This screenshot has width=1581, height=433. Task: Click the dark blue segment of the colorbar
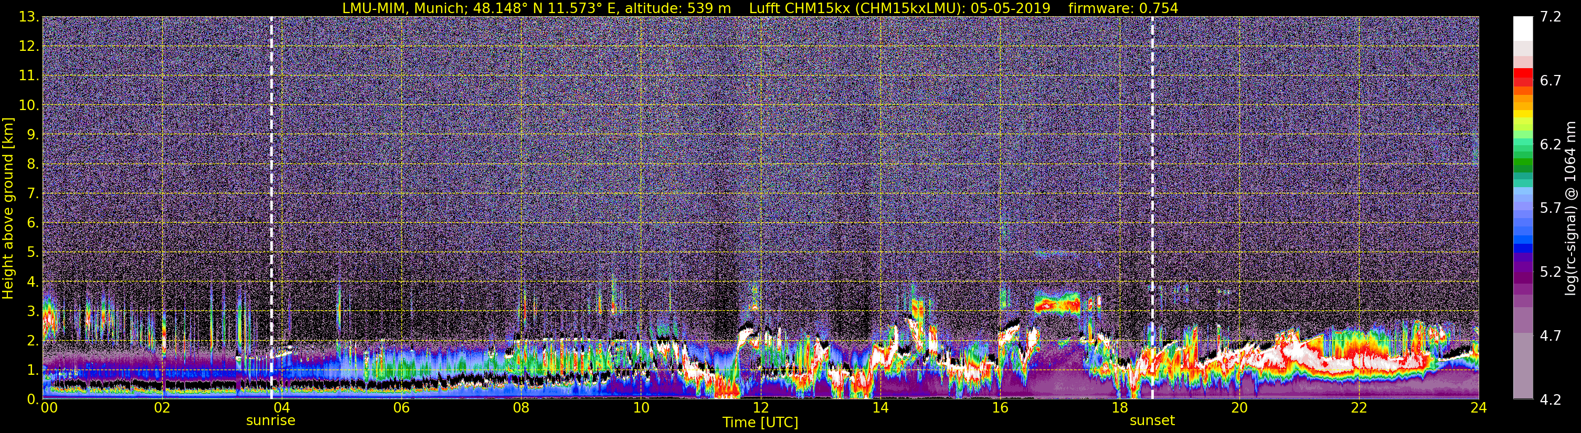pos(1523,248)
